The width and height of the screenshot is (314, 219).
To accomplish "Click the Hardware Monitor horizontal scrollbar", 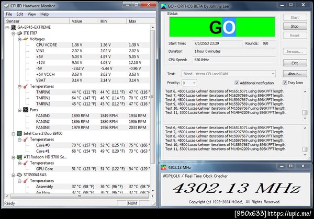I will [x=80, y=196].
